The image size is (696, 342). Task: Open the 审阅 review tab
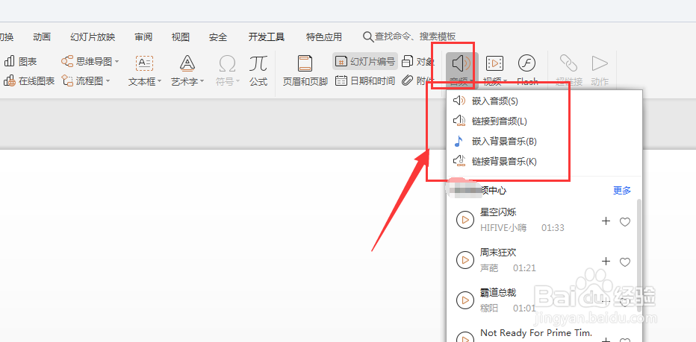(x=144, y=37)
